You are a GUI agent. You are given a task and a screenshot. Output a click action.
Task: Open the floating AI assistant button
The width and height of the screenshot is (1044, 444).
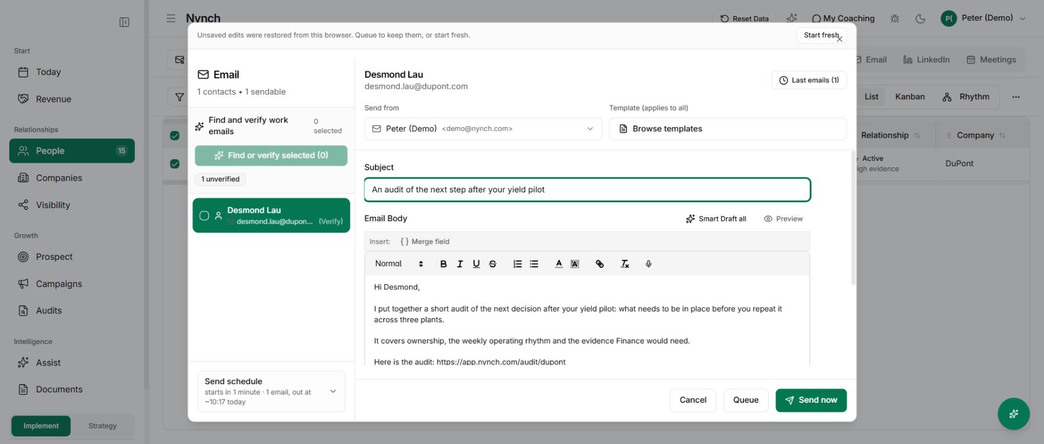point(1013,414)
